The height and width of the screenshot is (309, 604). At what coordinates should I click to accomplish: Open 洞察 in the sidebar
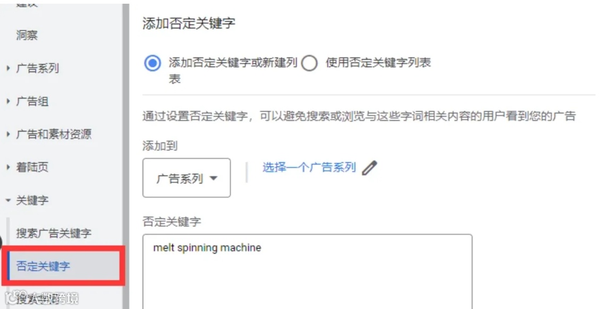[x=27, y=36]
